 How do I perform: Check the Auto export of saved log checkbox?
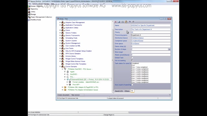pyautogui.click(x=132, y=85)
